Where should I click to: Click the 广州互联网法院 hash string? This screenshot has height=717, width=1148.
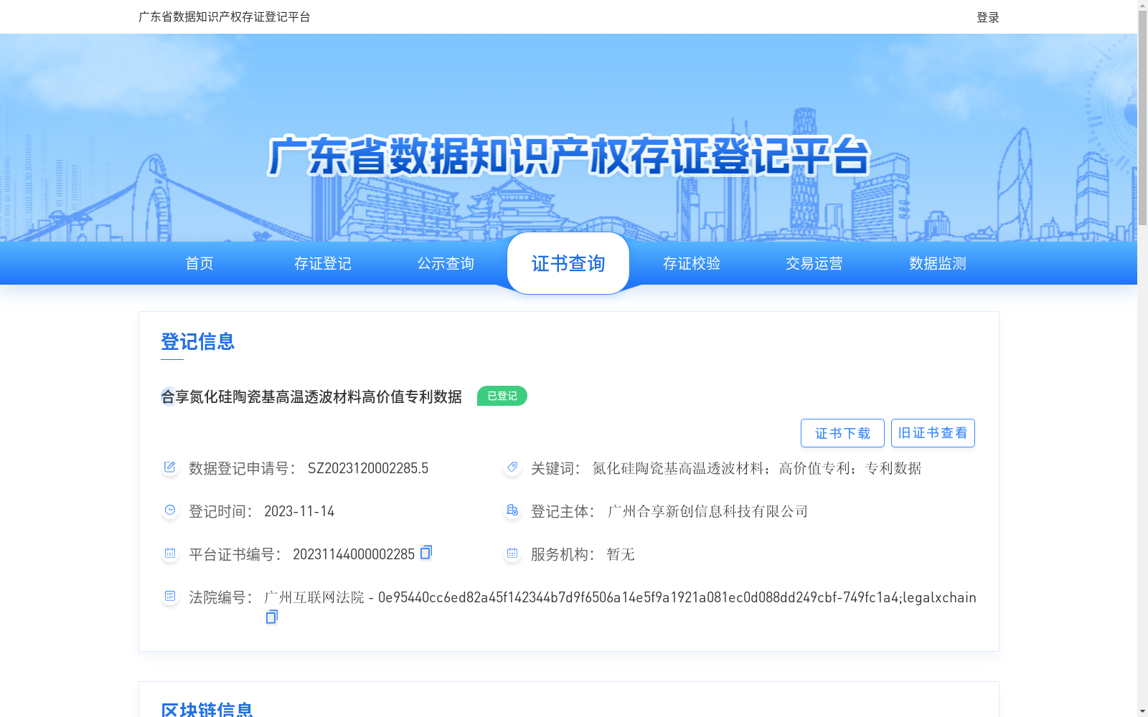click(x=620, y=597)
